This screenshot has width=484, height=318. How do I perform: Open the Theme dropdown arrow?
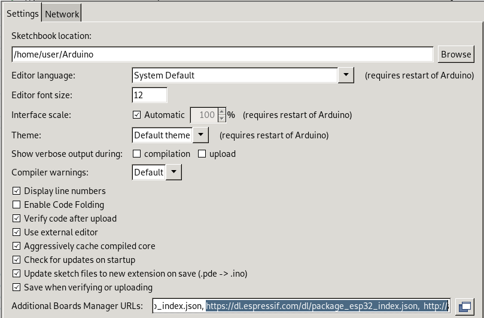click(x=200, y=135)
